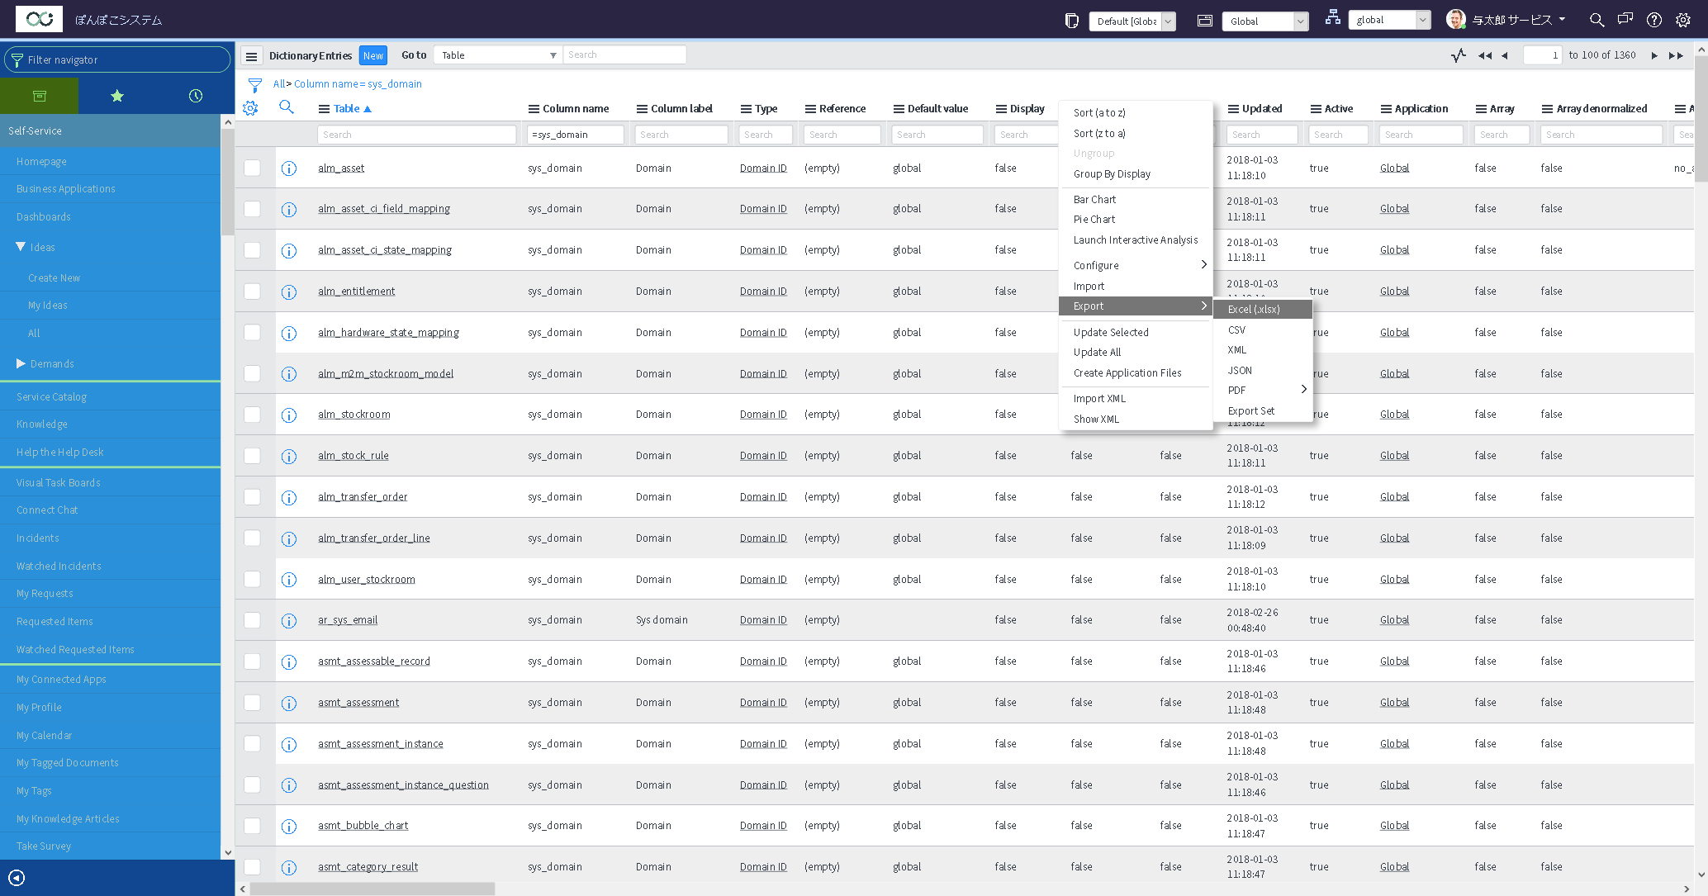Open the Default [Global] update set picker

pos(1132,21)
